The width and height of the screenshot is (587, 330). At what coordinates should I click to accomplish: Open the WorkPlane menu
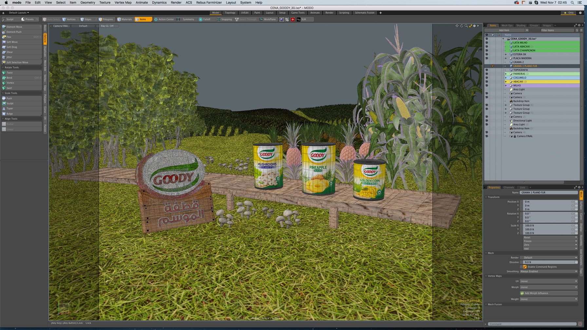268,19
